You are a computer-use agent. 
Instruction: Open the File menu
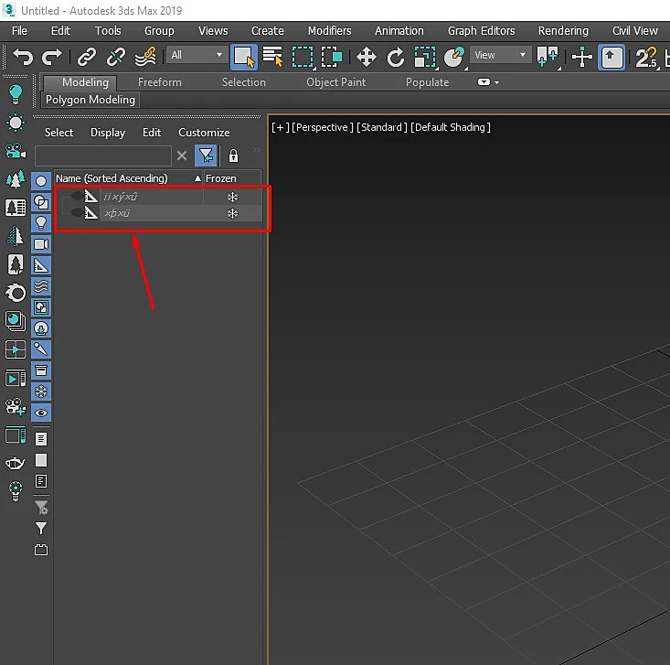pos(19,31)
